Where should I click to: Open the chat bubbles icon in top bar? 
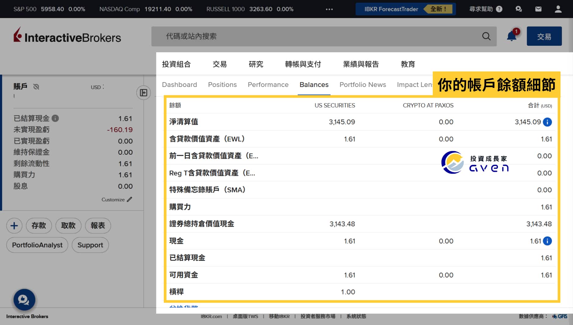coord(519,9)
